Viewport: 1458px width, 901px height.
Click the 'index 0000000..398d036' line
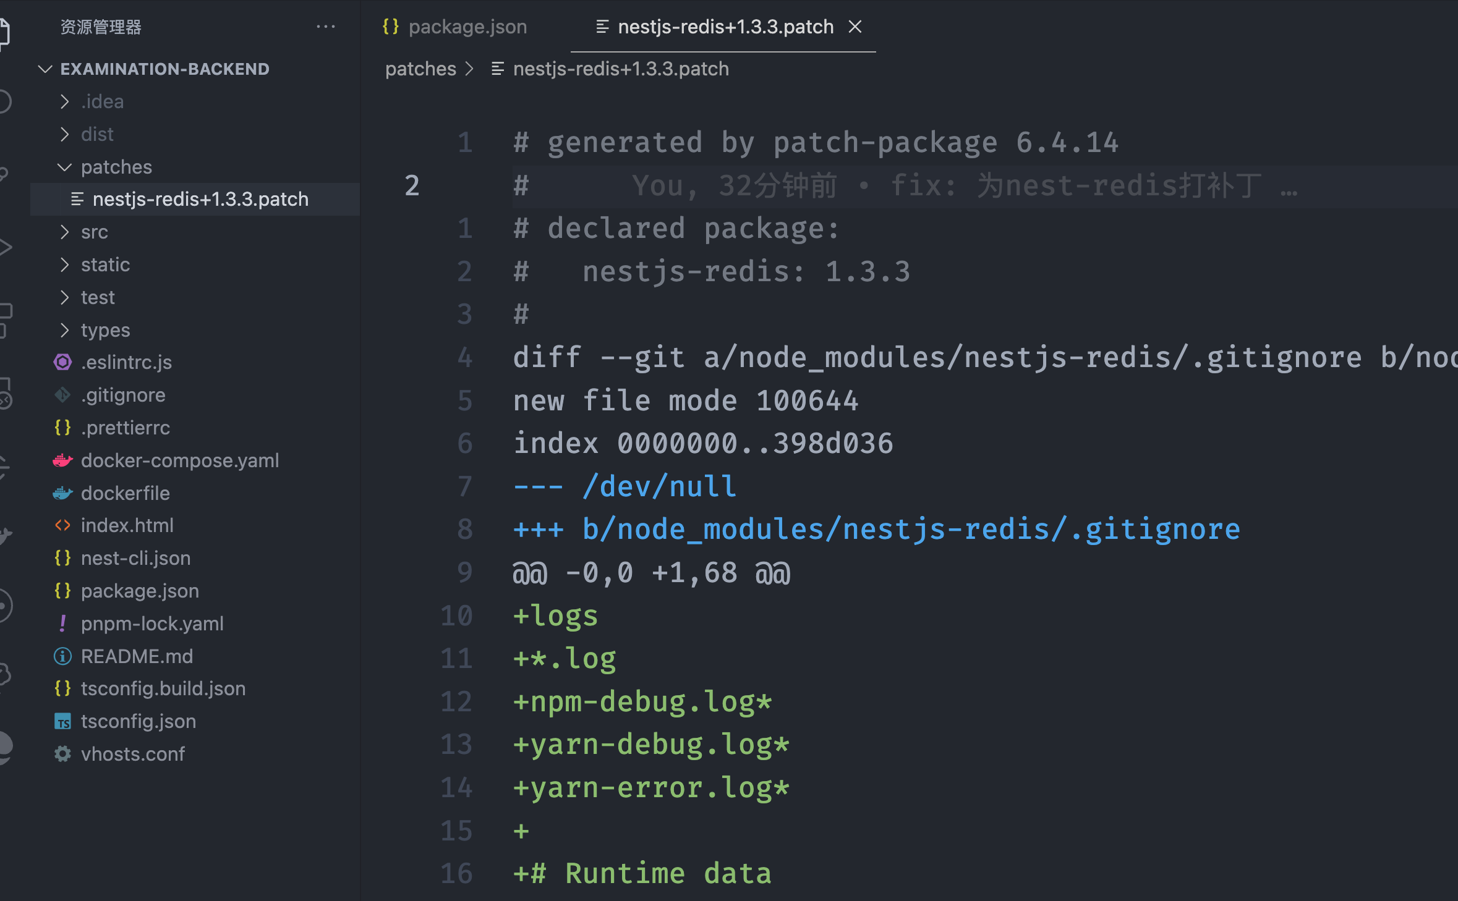(x=703, y=444)
